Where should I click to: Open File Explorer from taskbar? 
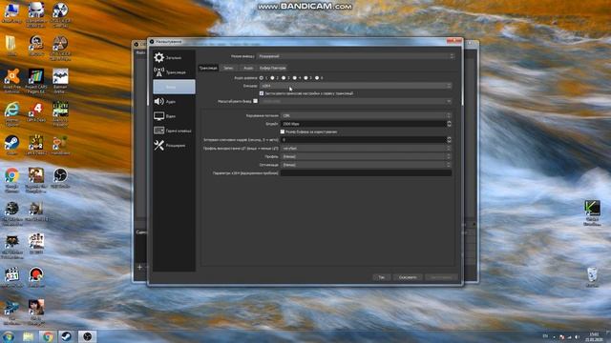pyautogui.click(x=28, y=336)
